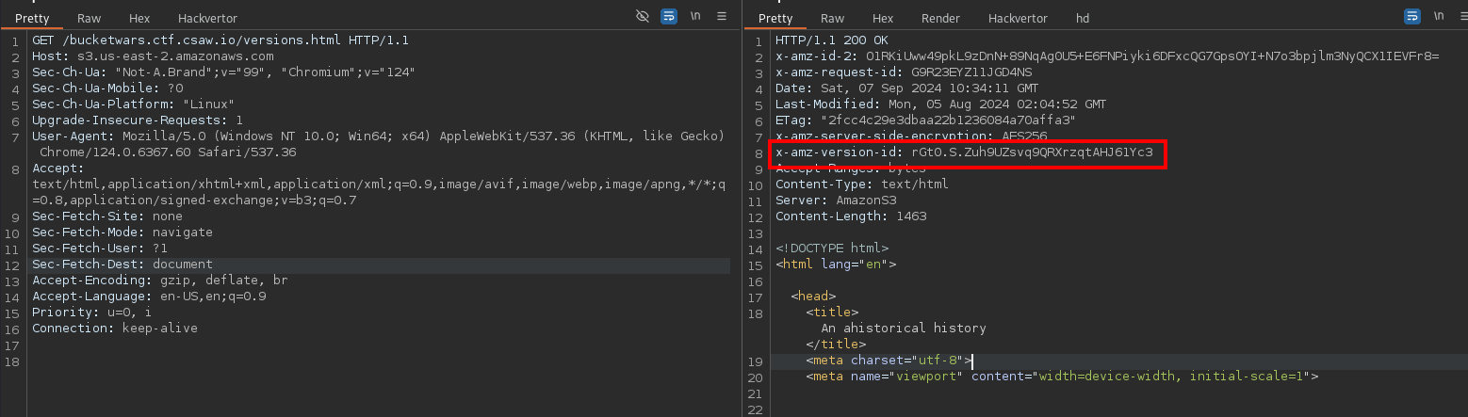
Task: Click the <head> tag line in response
Action: (x=813, y=297)
